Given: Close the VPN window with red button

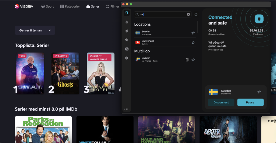Looking at the screenshot, I should (123, 4).
